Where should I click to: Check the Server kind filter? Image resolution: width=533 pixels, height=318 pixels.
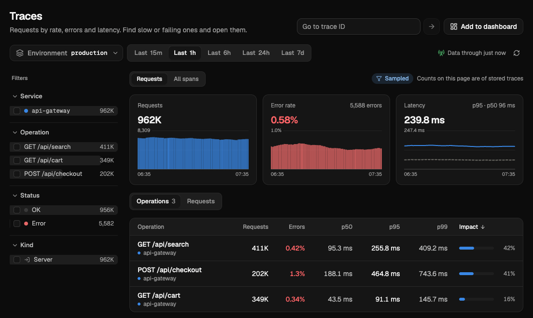point(16,260)
